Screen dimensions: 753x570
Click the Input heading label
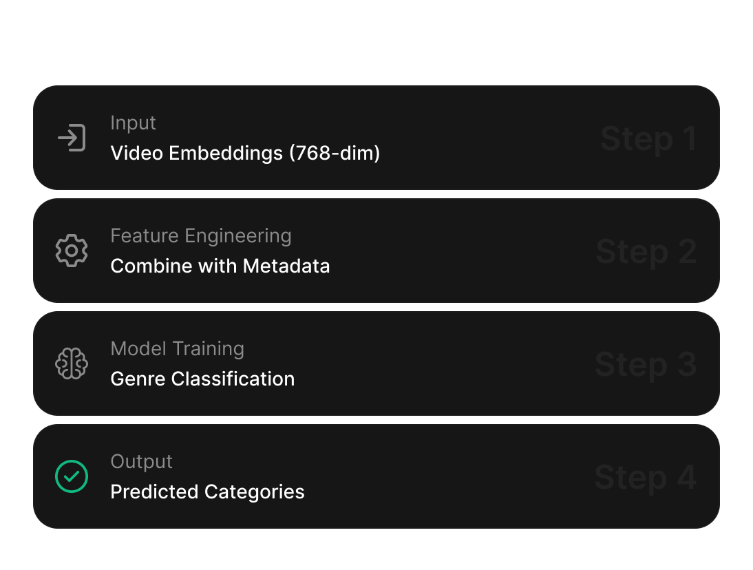pyautogui.click(x=133, y=123)
